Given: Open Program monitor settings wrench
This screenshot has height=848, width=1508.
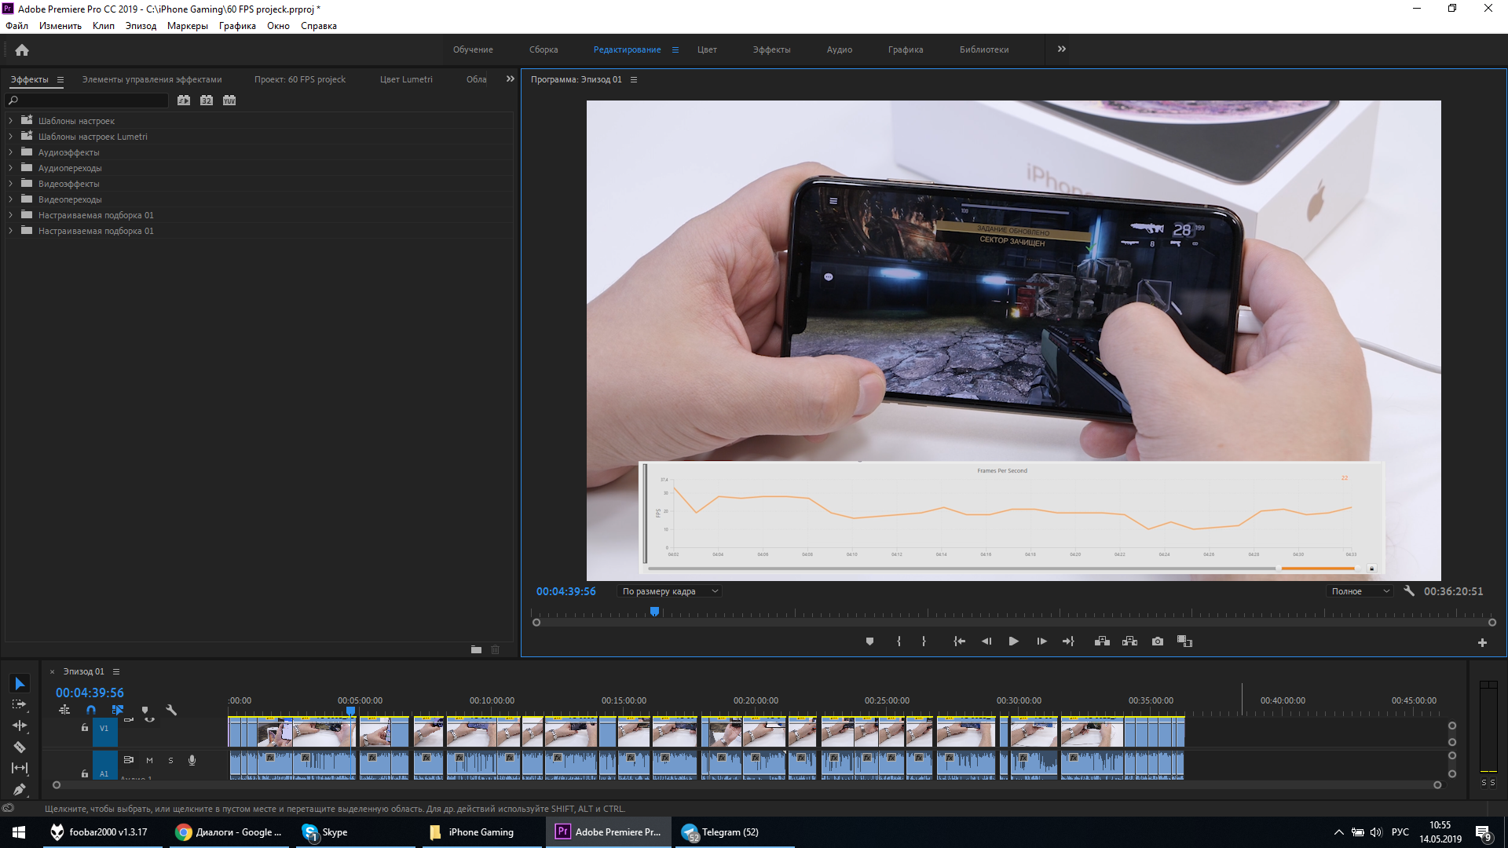Looking at the screenshot, I should [1409, 591].
